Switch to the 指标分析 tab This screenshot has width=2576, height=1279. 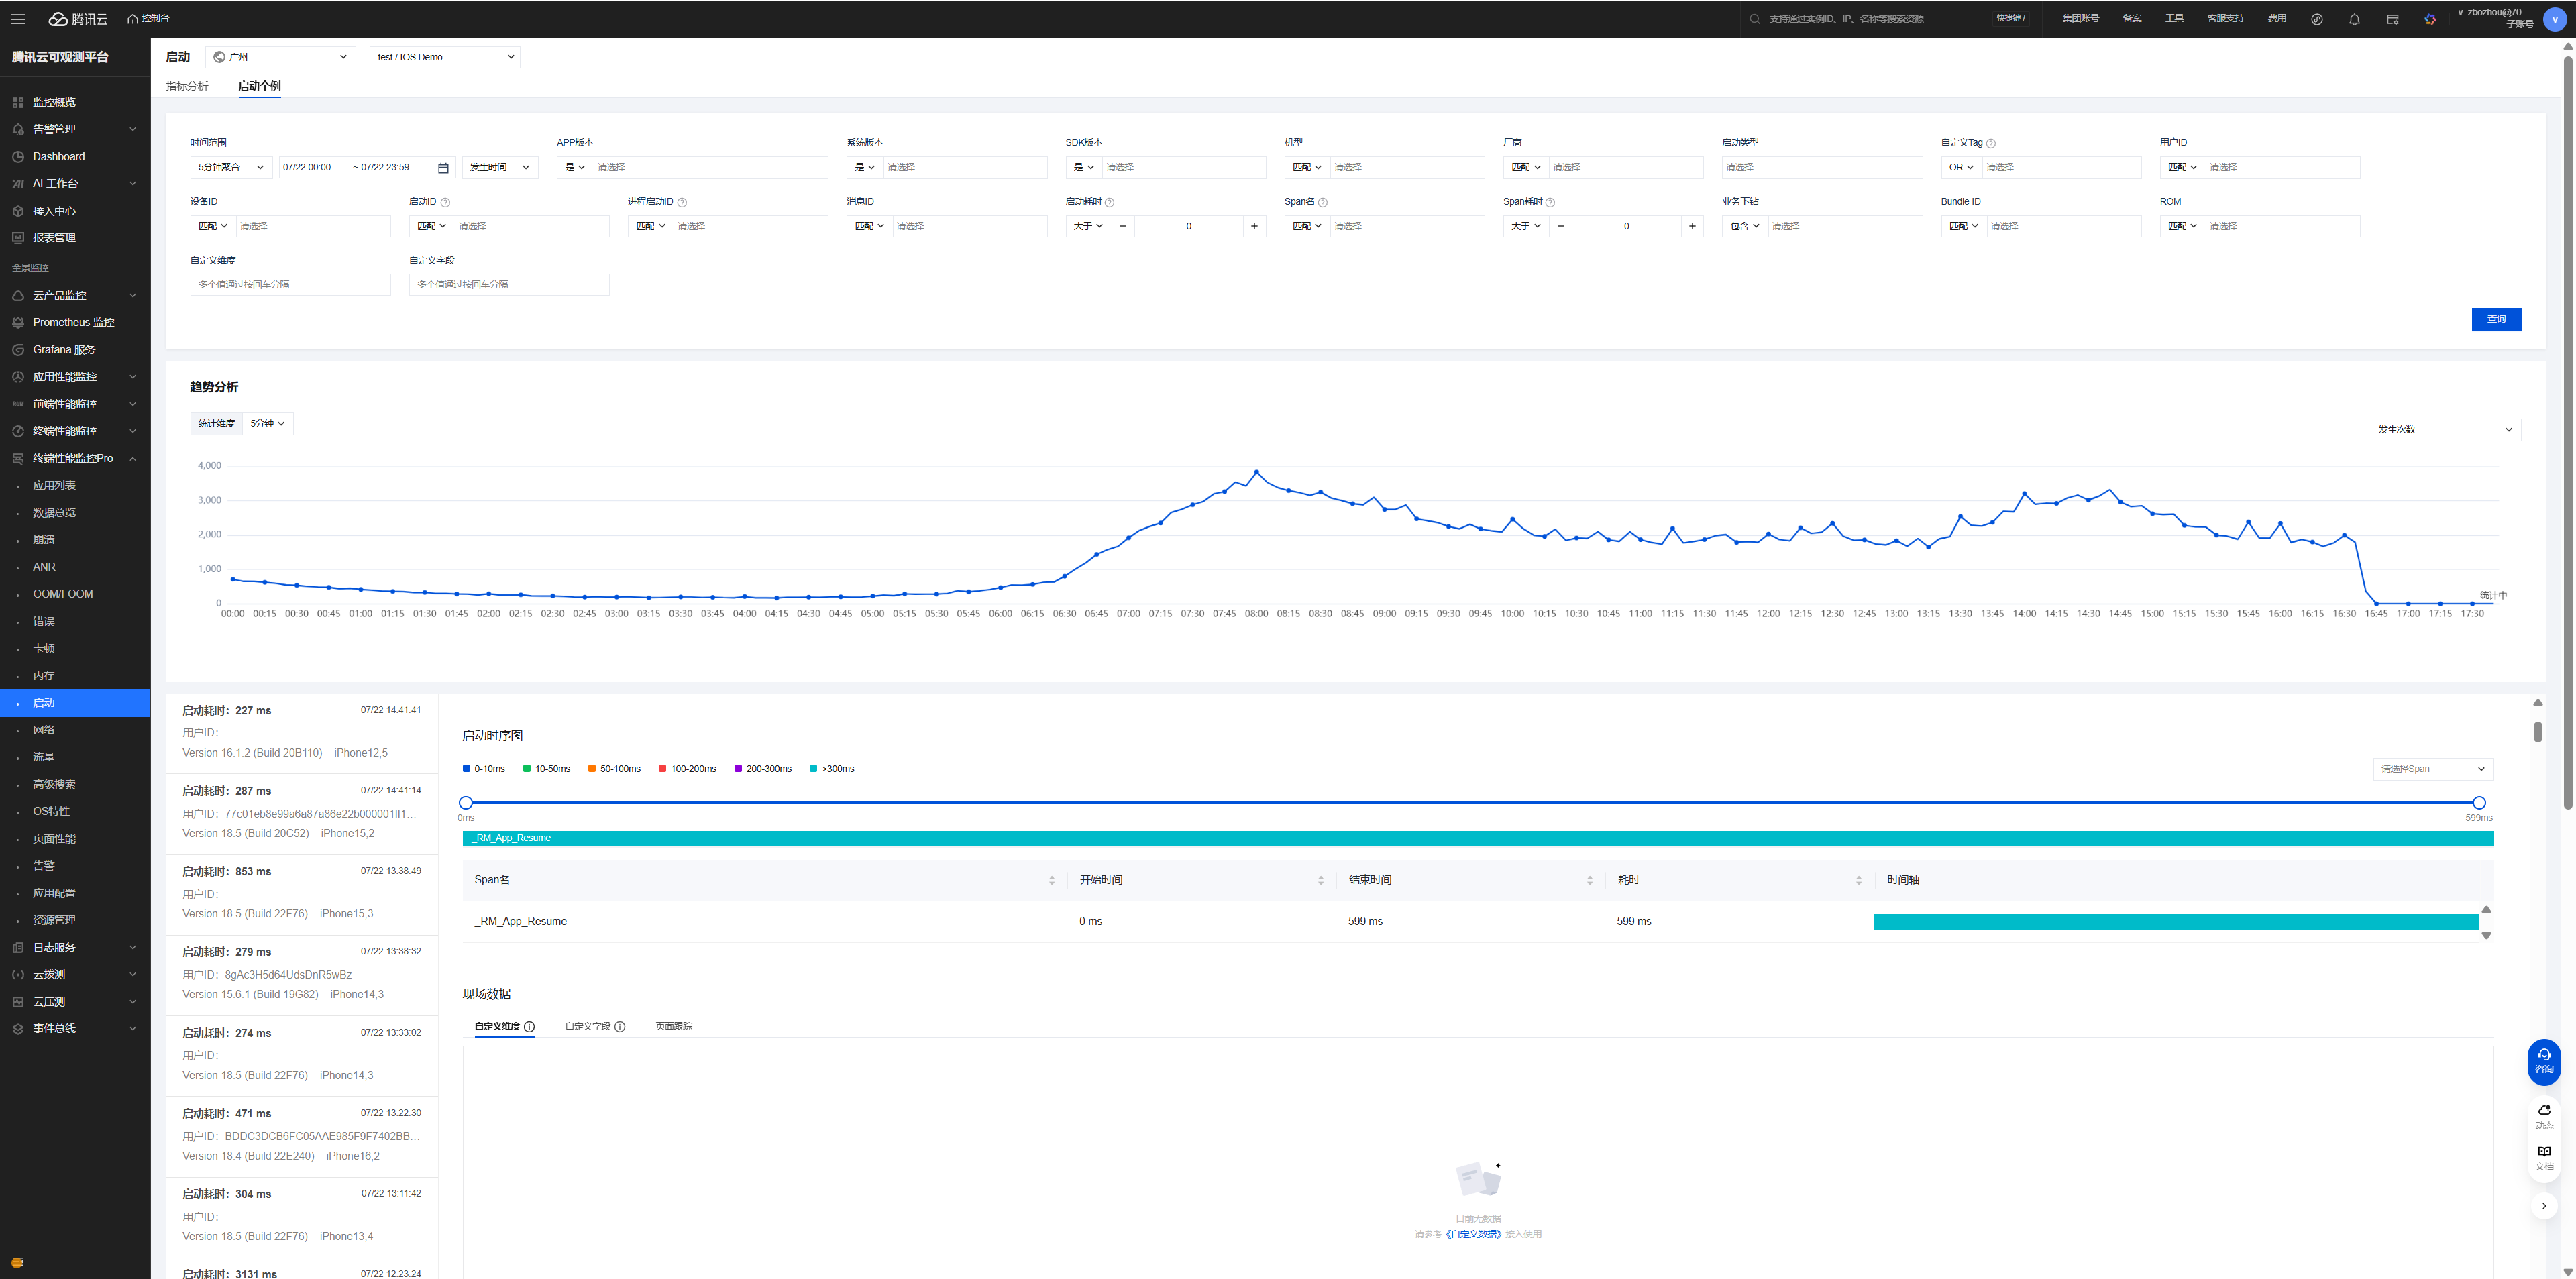point(187,86)
